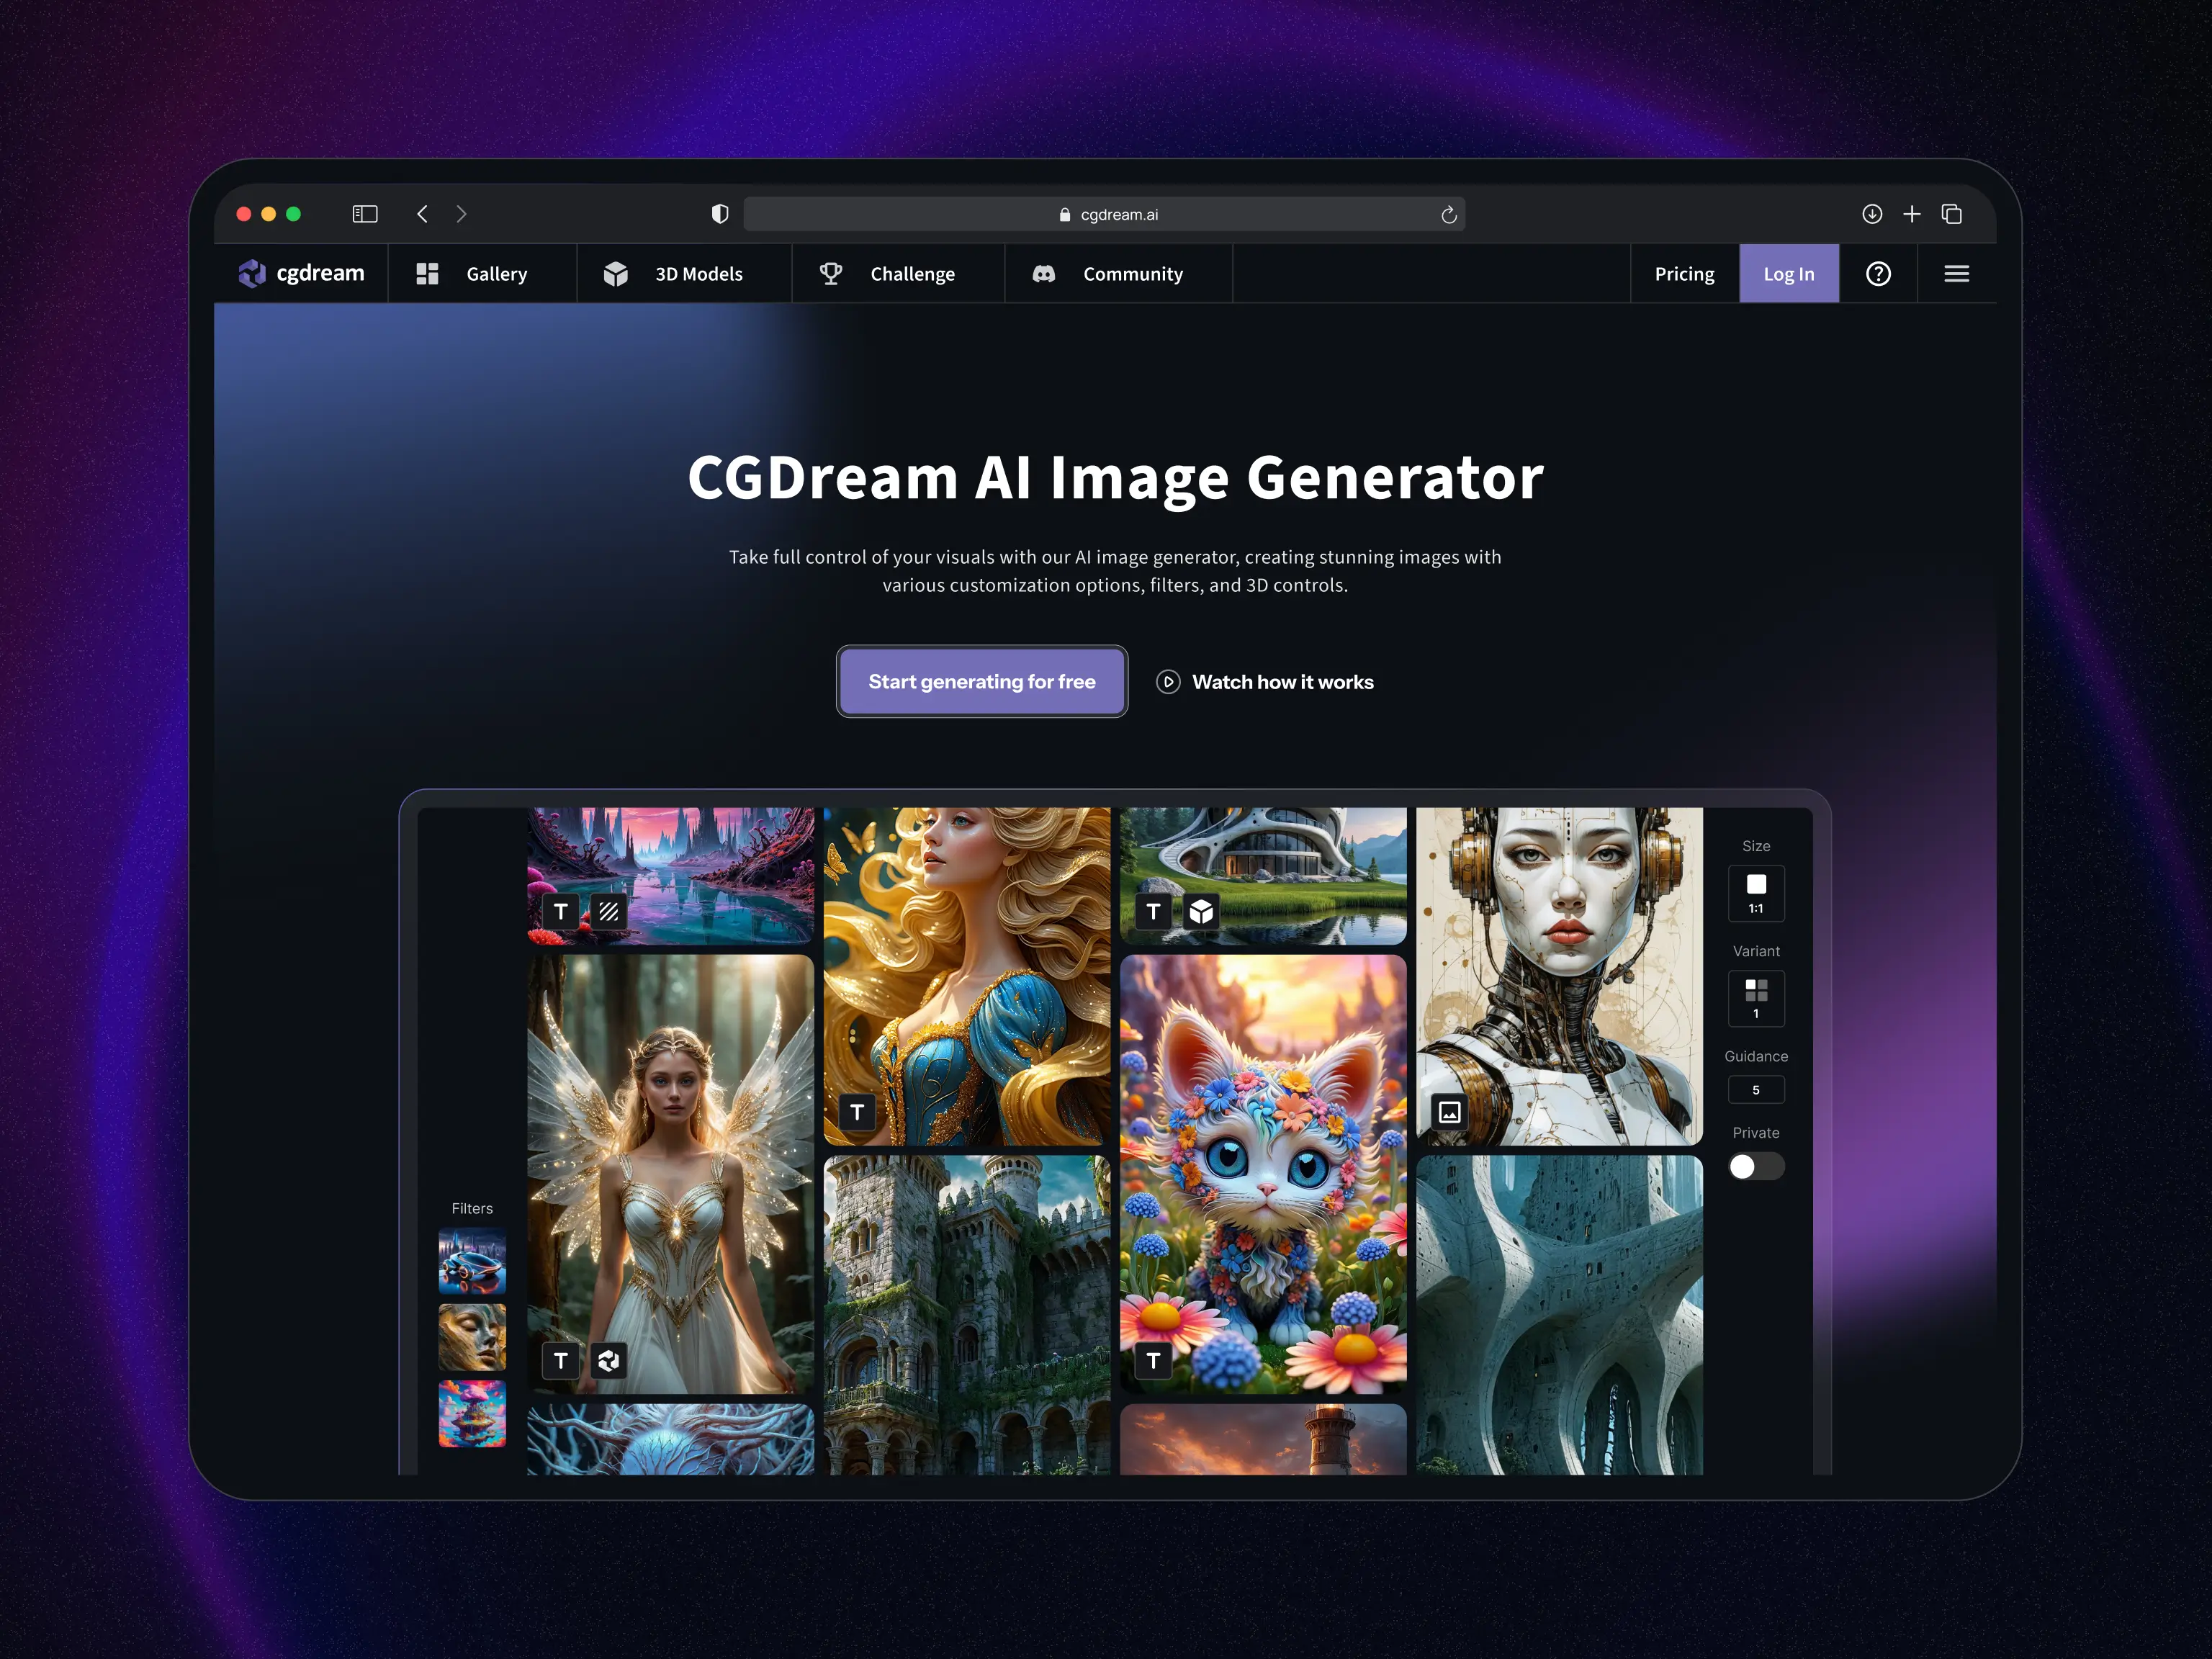Click Start generating for free
Screen dimensions: 2212x1659
click(x=981, y=681)
